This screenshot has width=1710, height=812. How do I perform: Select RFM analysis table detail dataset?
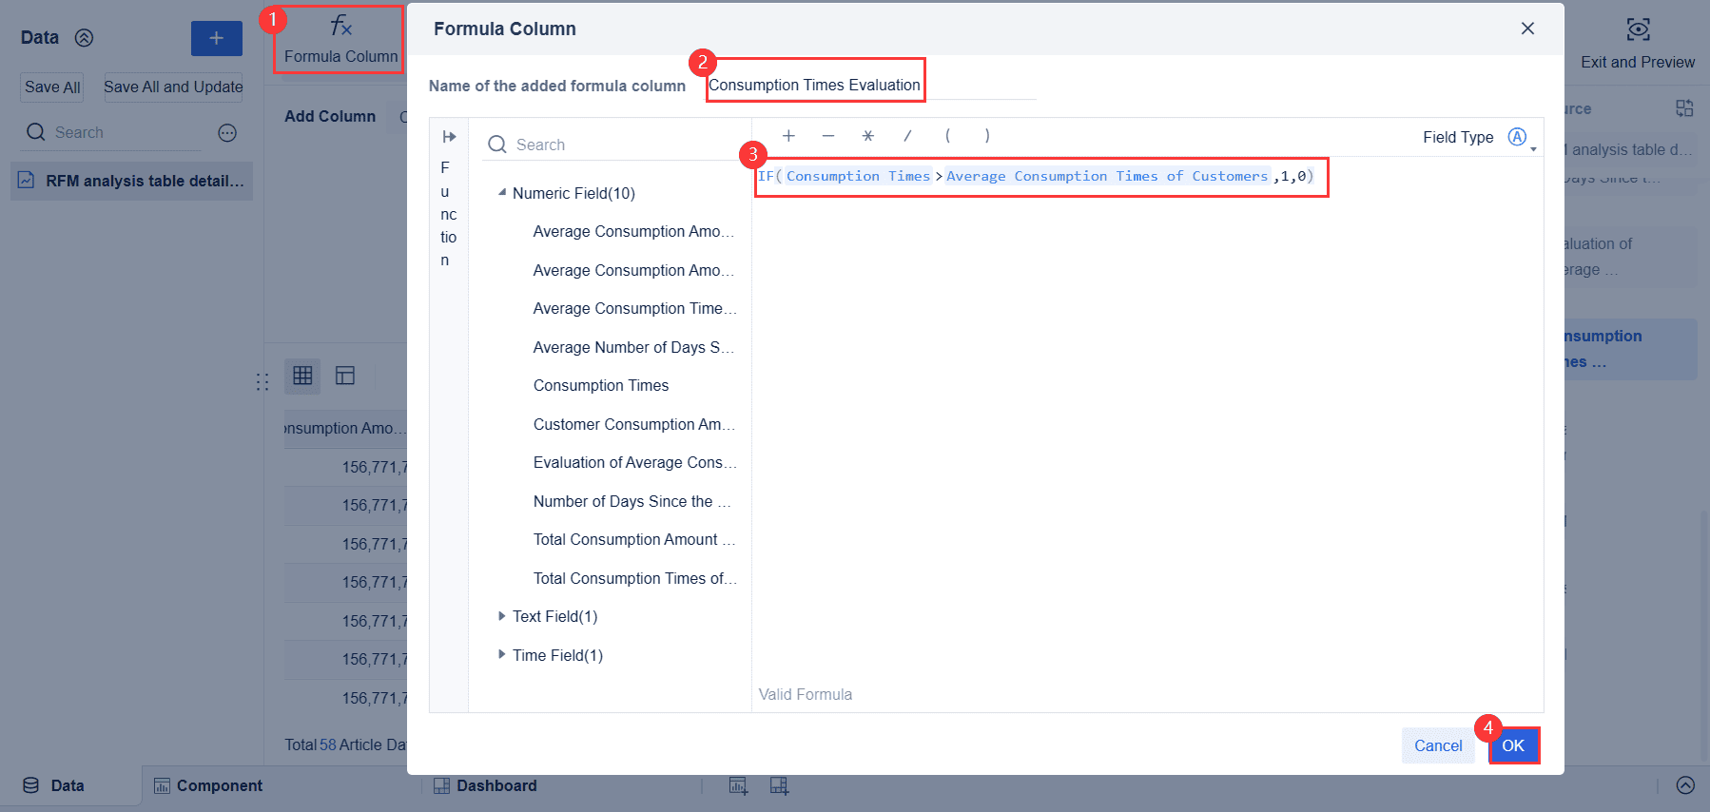click(132, 181)
